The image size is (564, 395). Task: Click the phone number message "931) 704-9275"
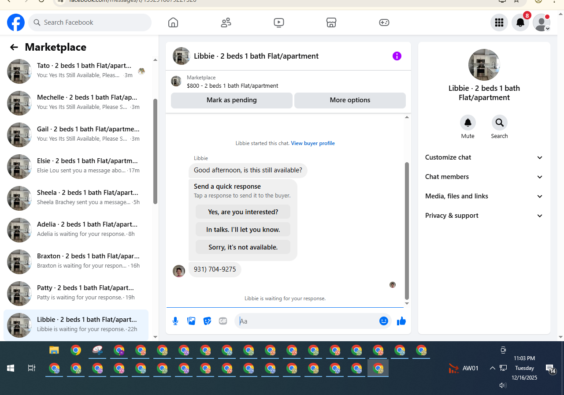tap(215, 269)
